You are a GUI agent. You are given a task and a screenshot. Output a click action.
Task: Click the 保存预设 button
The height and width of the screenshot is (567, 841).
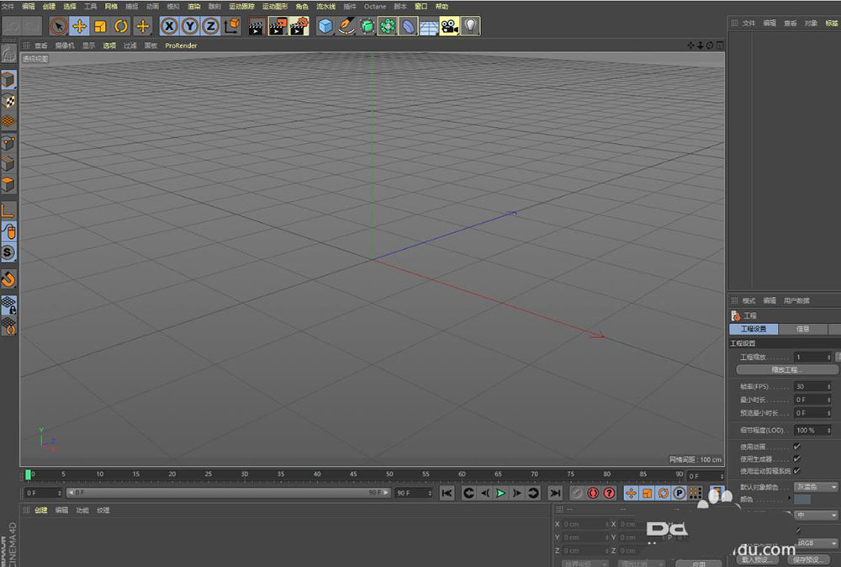point(808,559)
